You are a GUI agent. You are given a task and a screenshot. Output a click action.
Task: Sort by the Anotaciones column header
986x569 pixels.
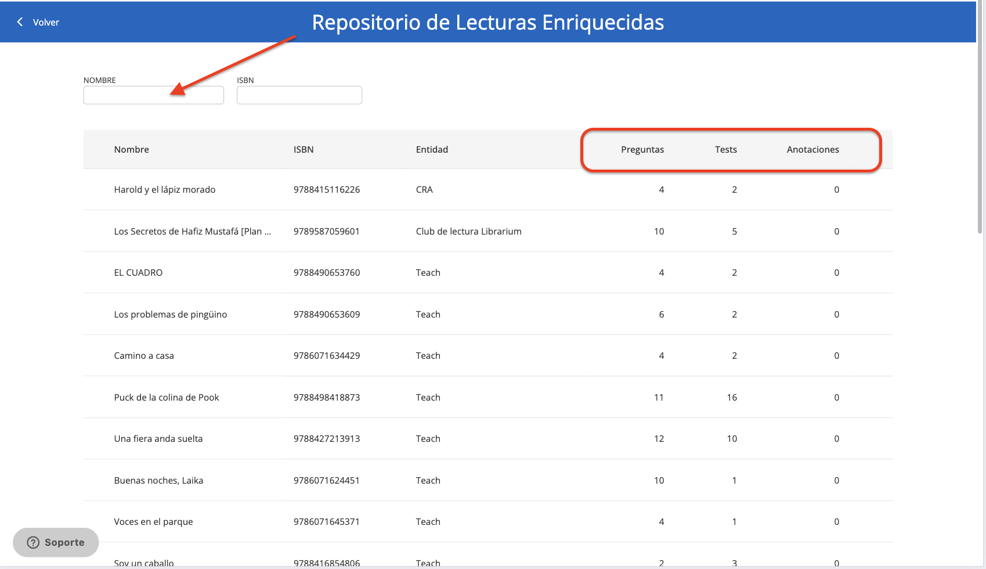pyautogui.click(x=813, y=149)
